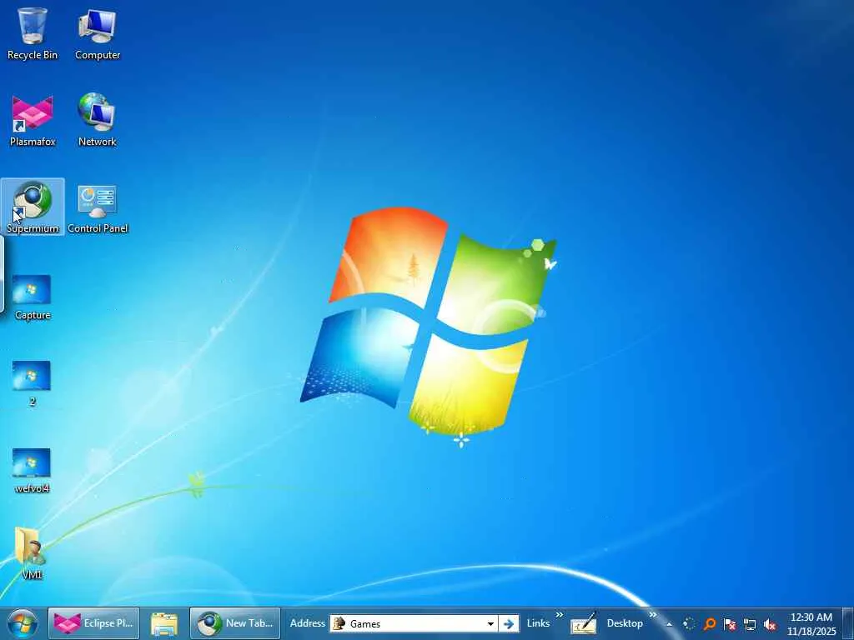Open the clock showing 12:30 AM
This screenshot has width=854, height=640.
point(811,623)
